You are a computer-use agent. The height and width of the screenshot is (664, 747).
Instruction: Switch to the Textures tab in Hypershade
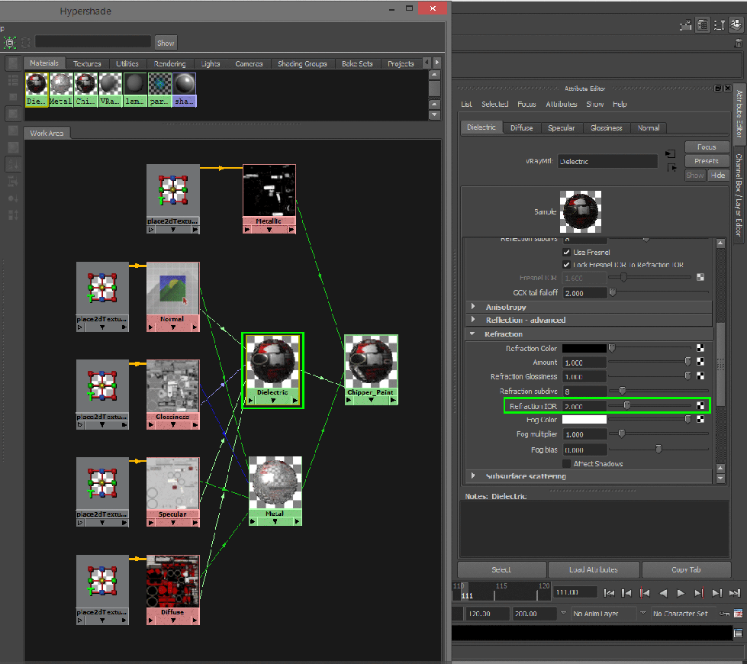tap(87, 64)
